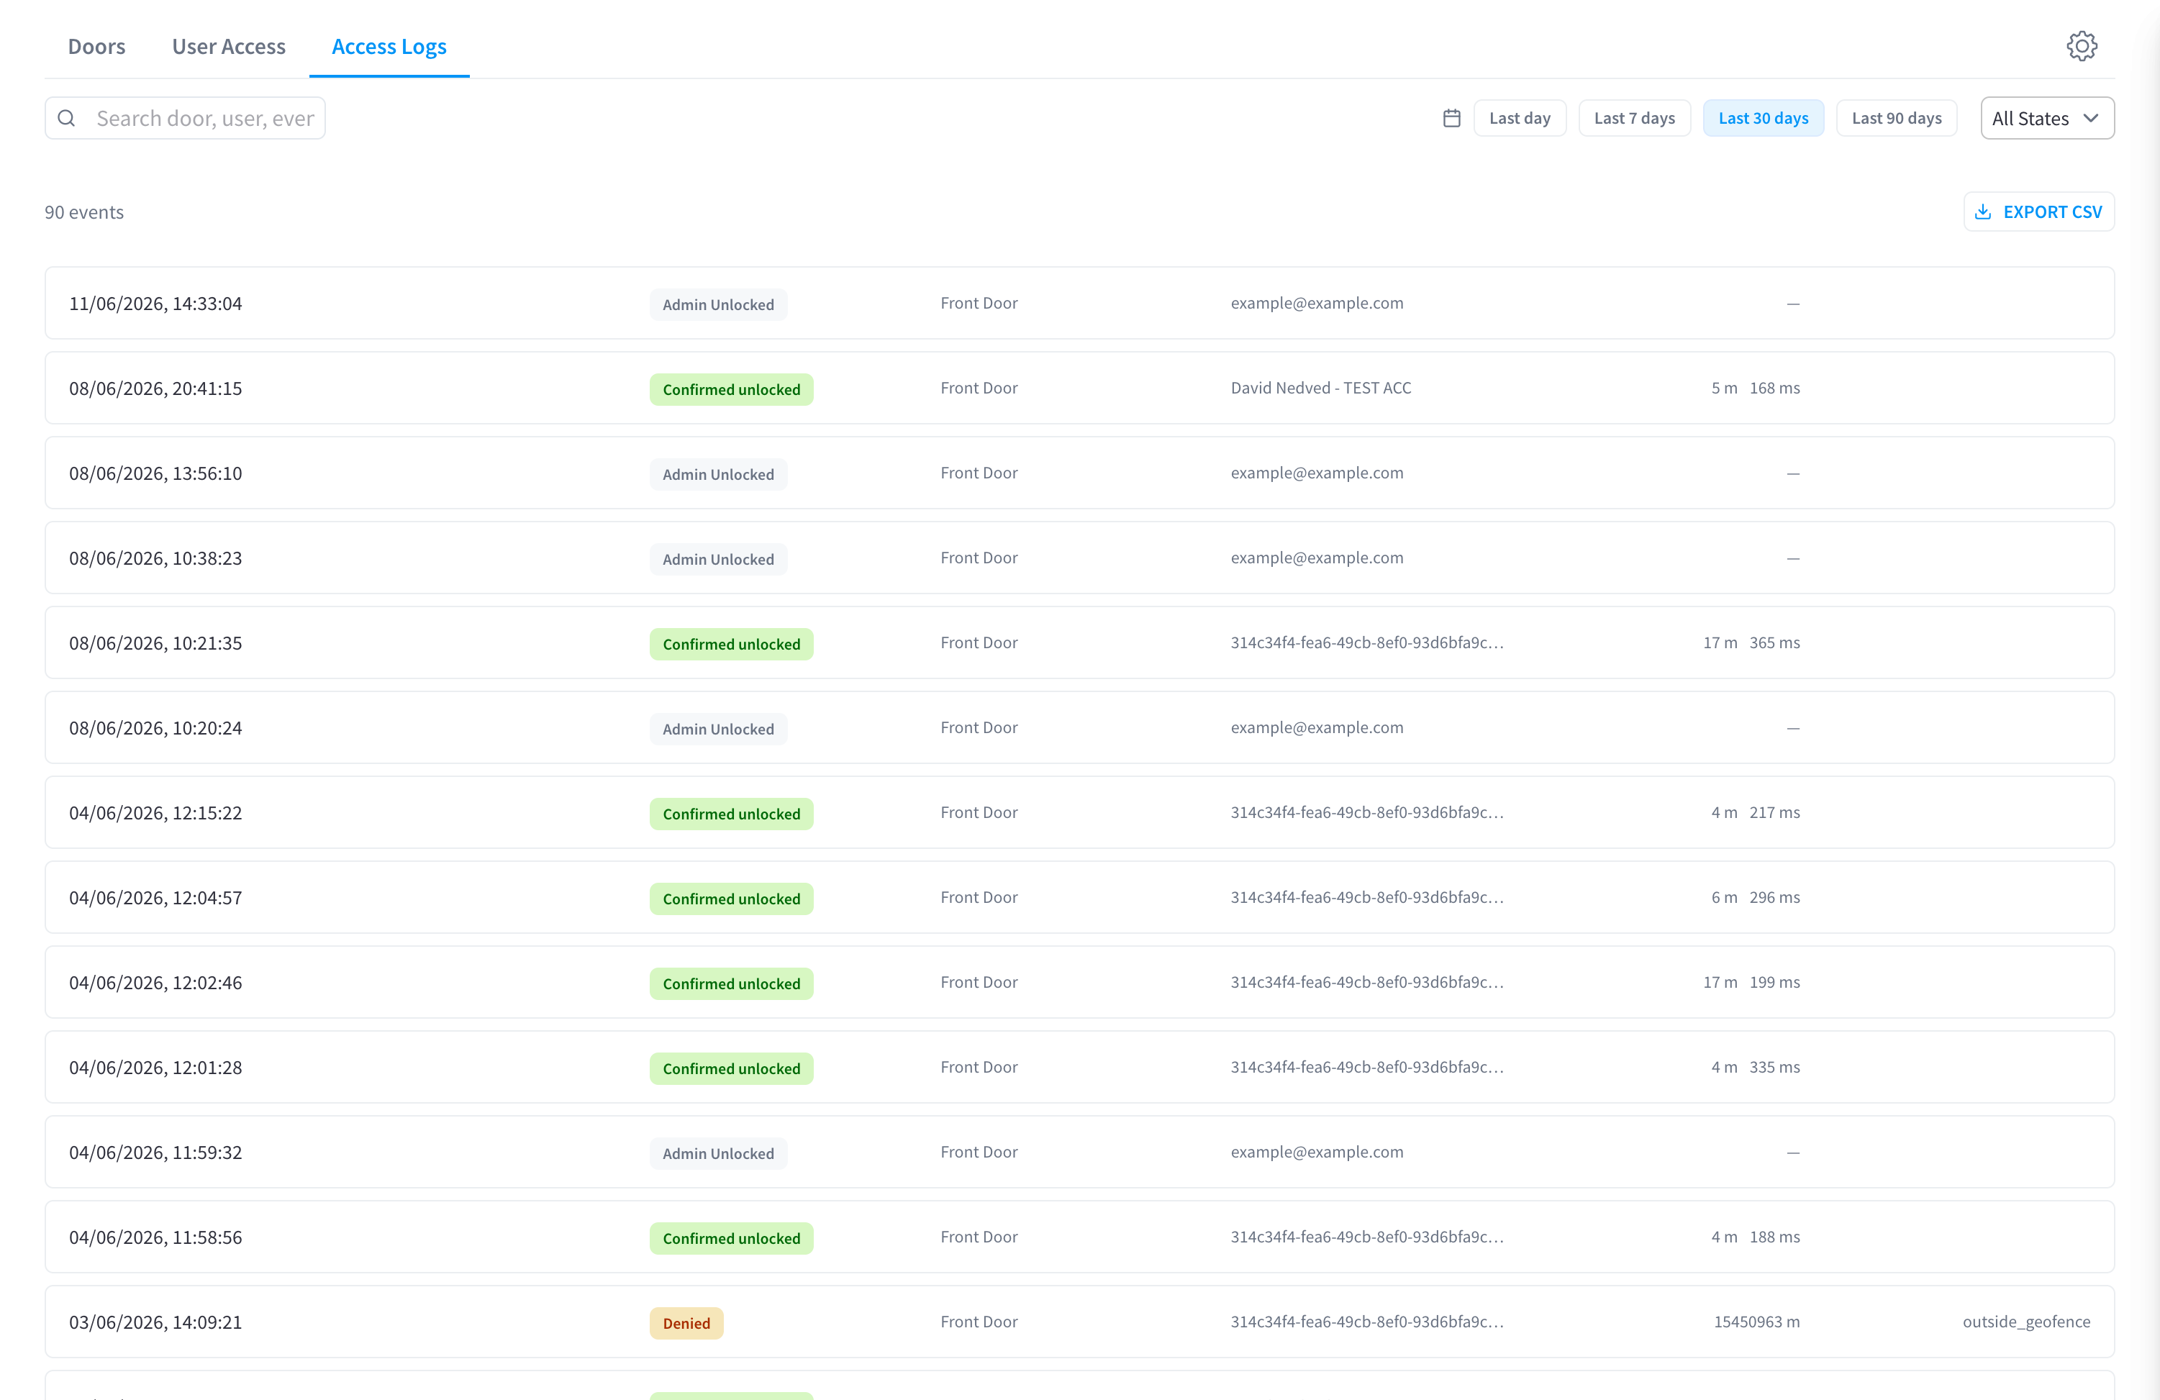The width and height of the screenshot is (2160, 1400).
Task: Switch to the User Access tab
Action: tap(229, 46)
